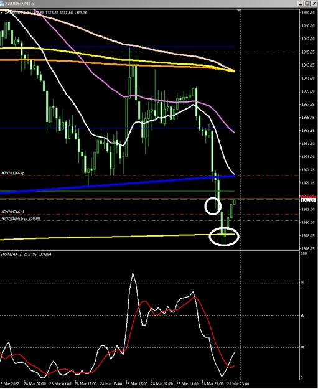Click the 1923.36 current price tag
This screenshot has width=318, height=389.
pos(307,200)
